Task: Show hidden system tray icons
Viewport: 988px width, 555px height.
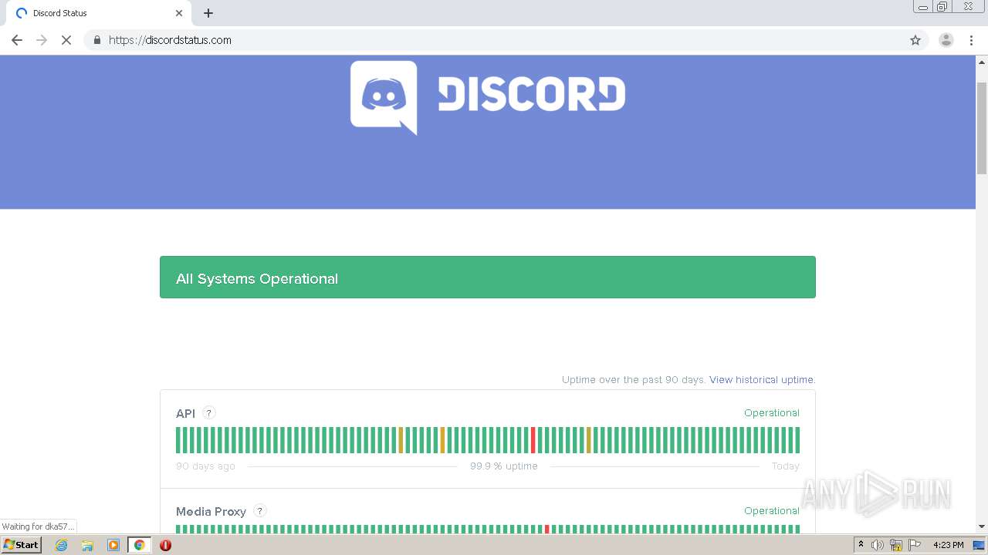Action: pos(861,545)
